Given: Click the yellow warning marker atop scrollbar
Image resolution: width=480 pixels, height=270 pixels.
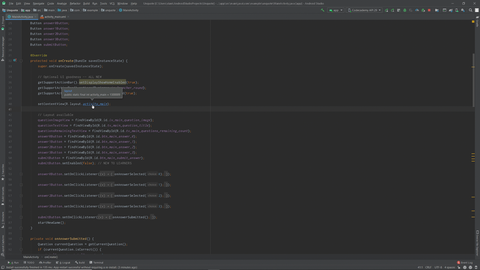Looking at the screenshot, I should click(x=473, y=22).
